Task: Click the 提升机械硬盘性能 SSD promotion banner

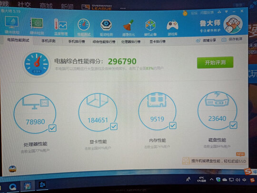Action: pos(214,161)
